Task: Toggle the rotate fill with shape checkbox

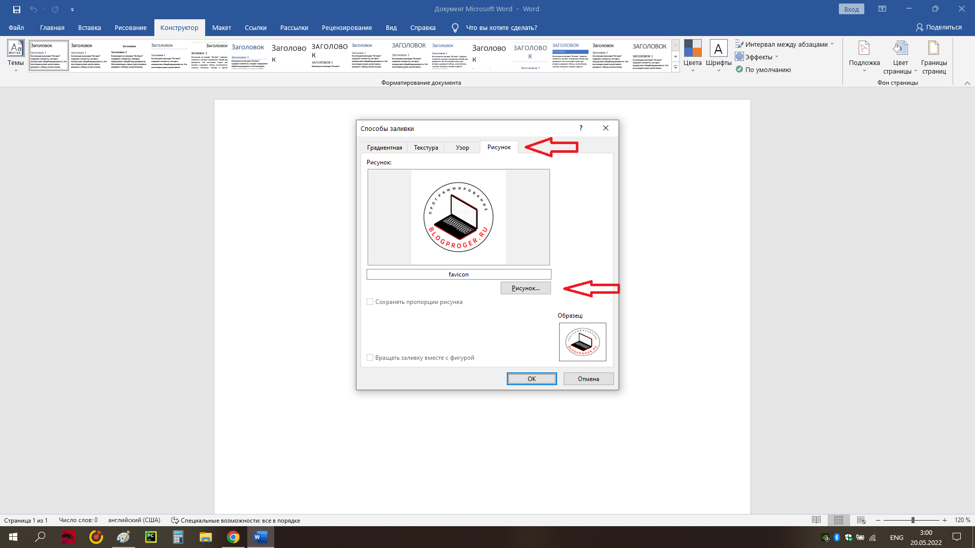Action: pyautogui.click(x=370, y=358)
